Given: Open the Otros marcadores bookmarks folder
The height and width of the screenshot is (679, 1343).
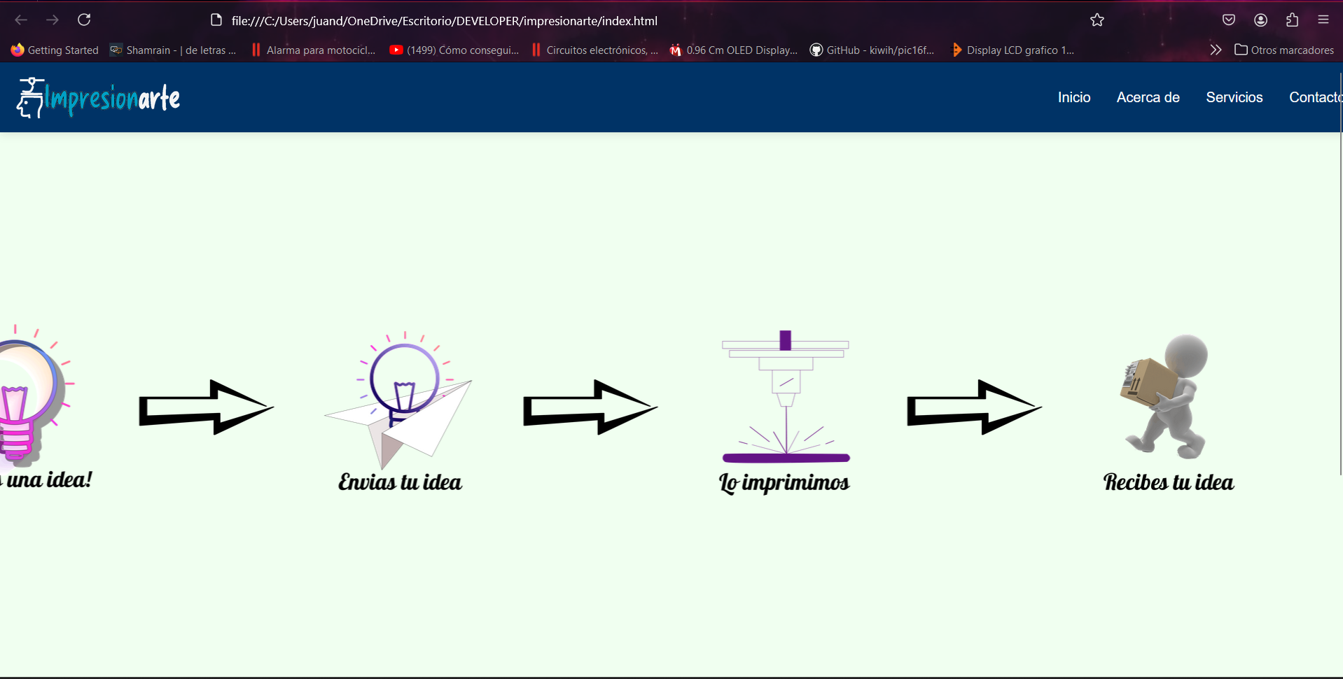Looking at the screenshot, I should coord(1284,50).
